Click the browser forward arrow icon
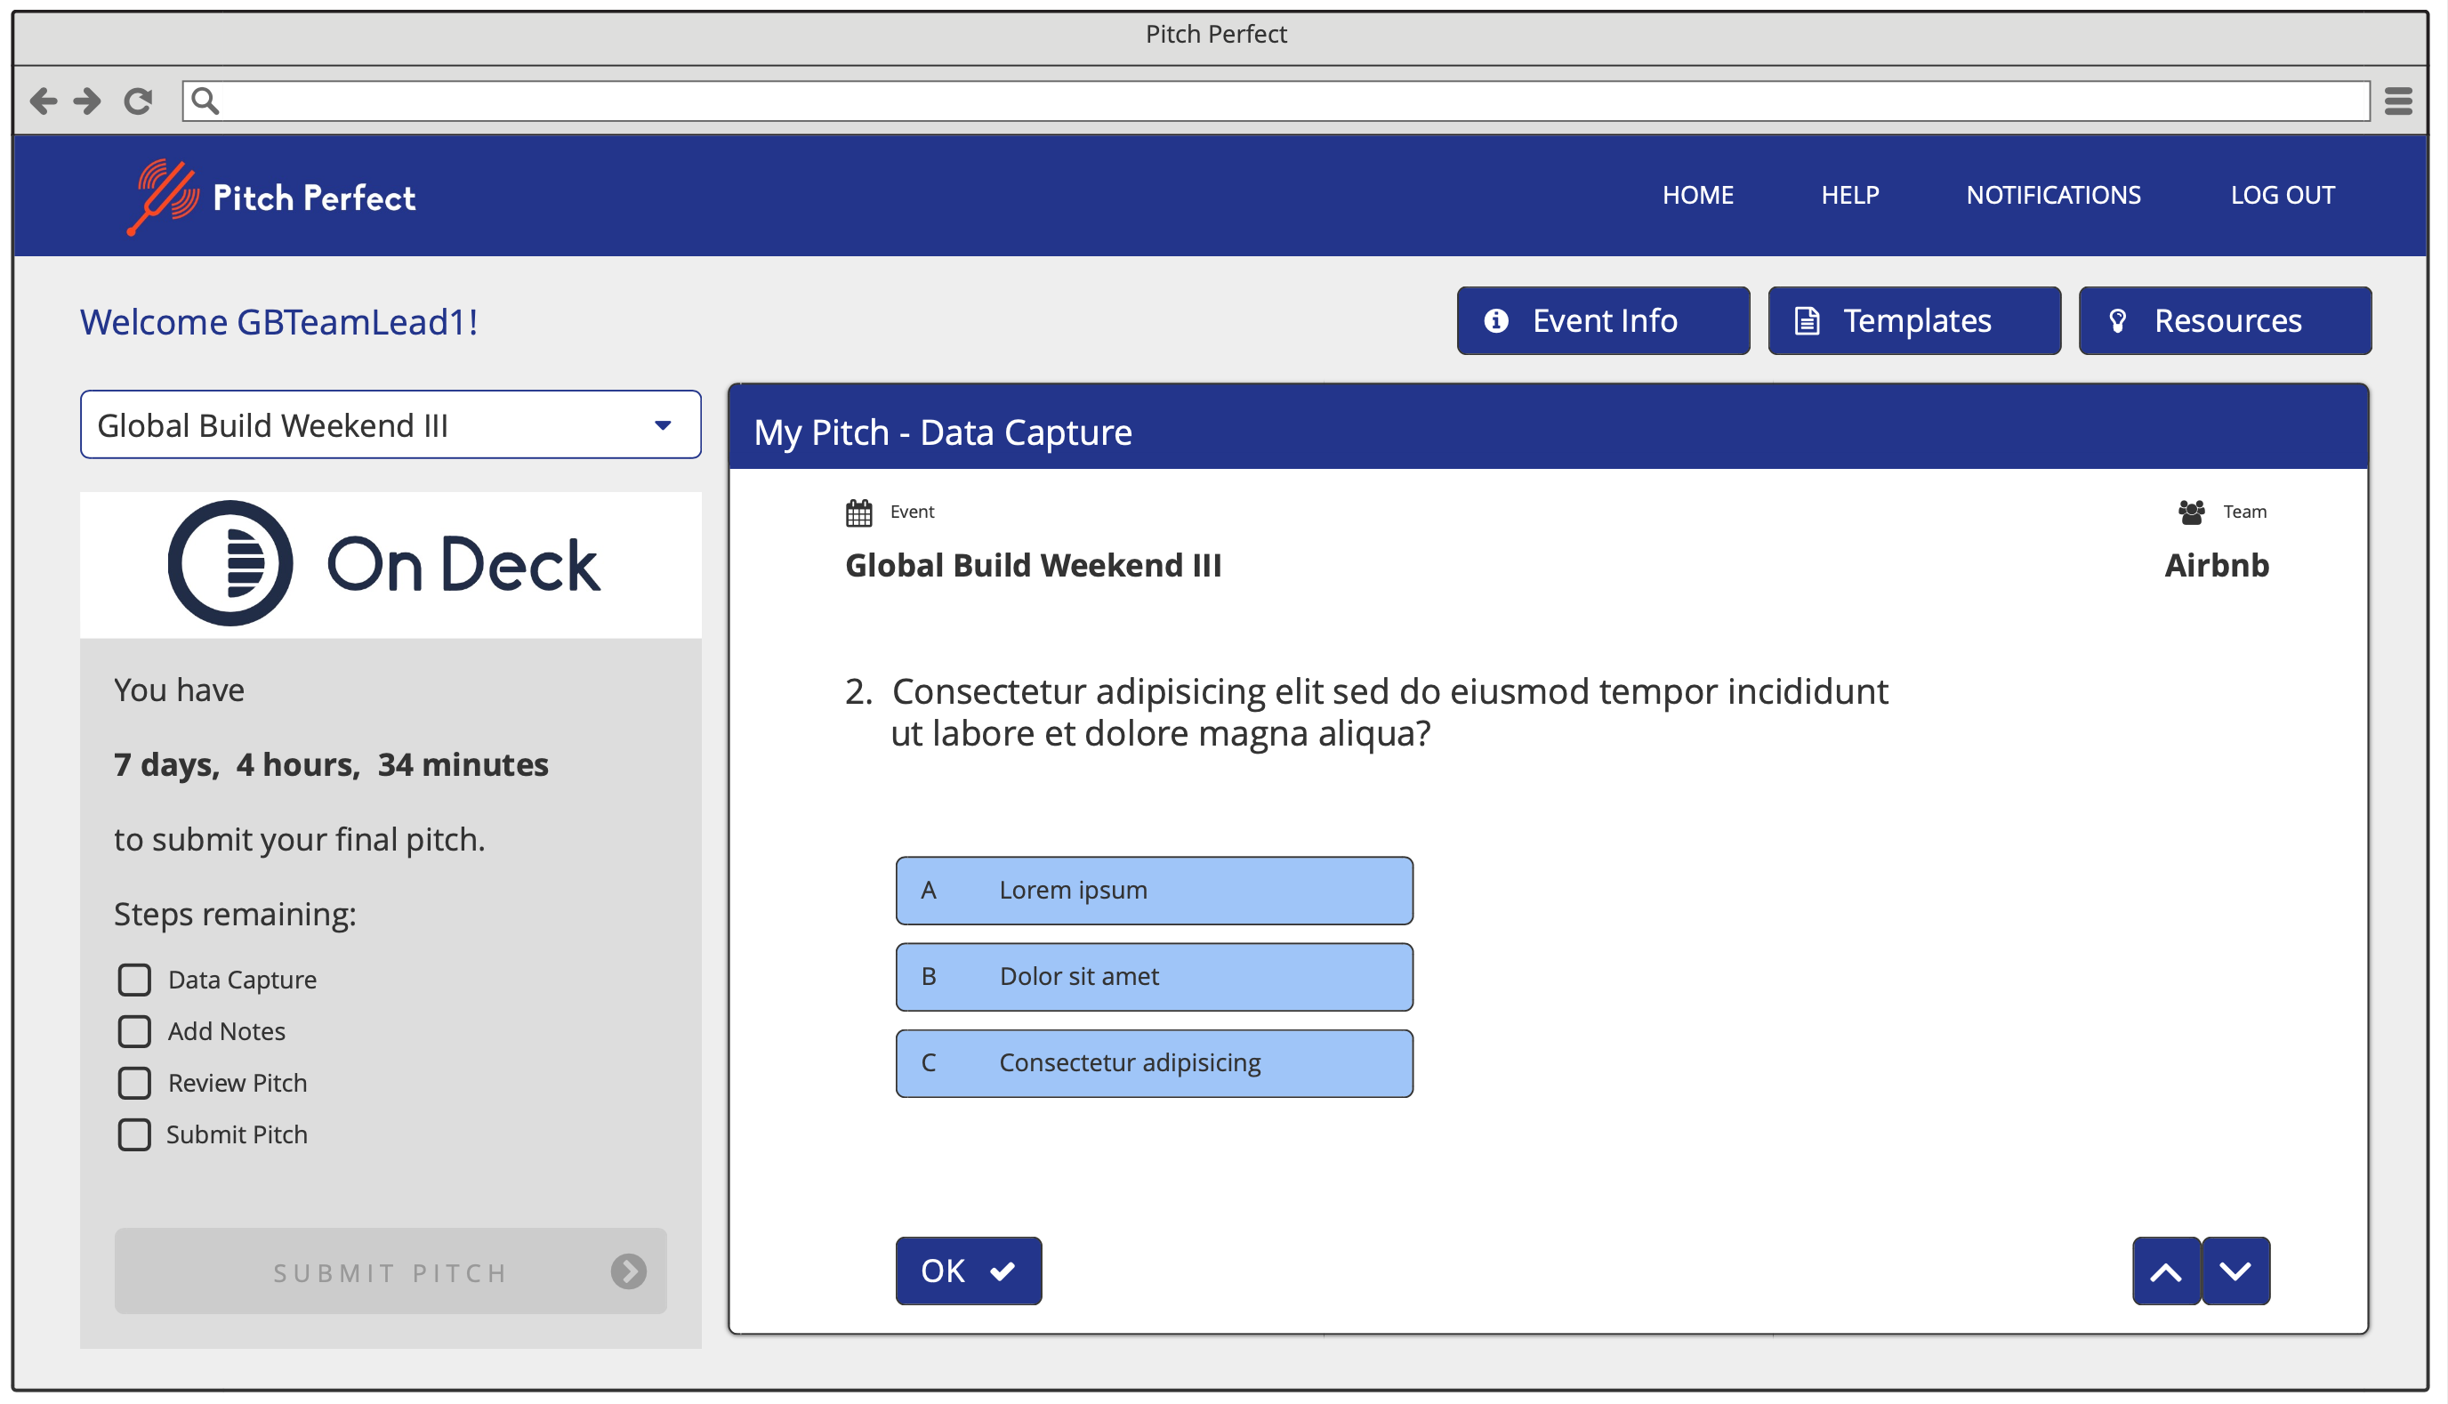2448x1404 pixels. [x=88, y=101]
